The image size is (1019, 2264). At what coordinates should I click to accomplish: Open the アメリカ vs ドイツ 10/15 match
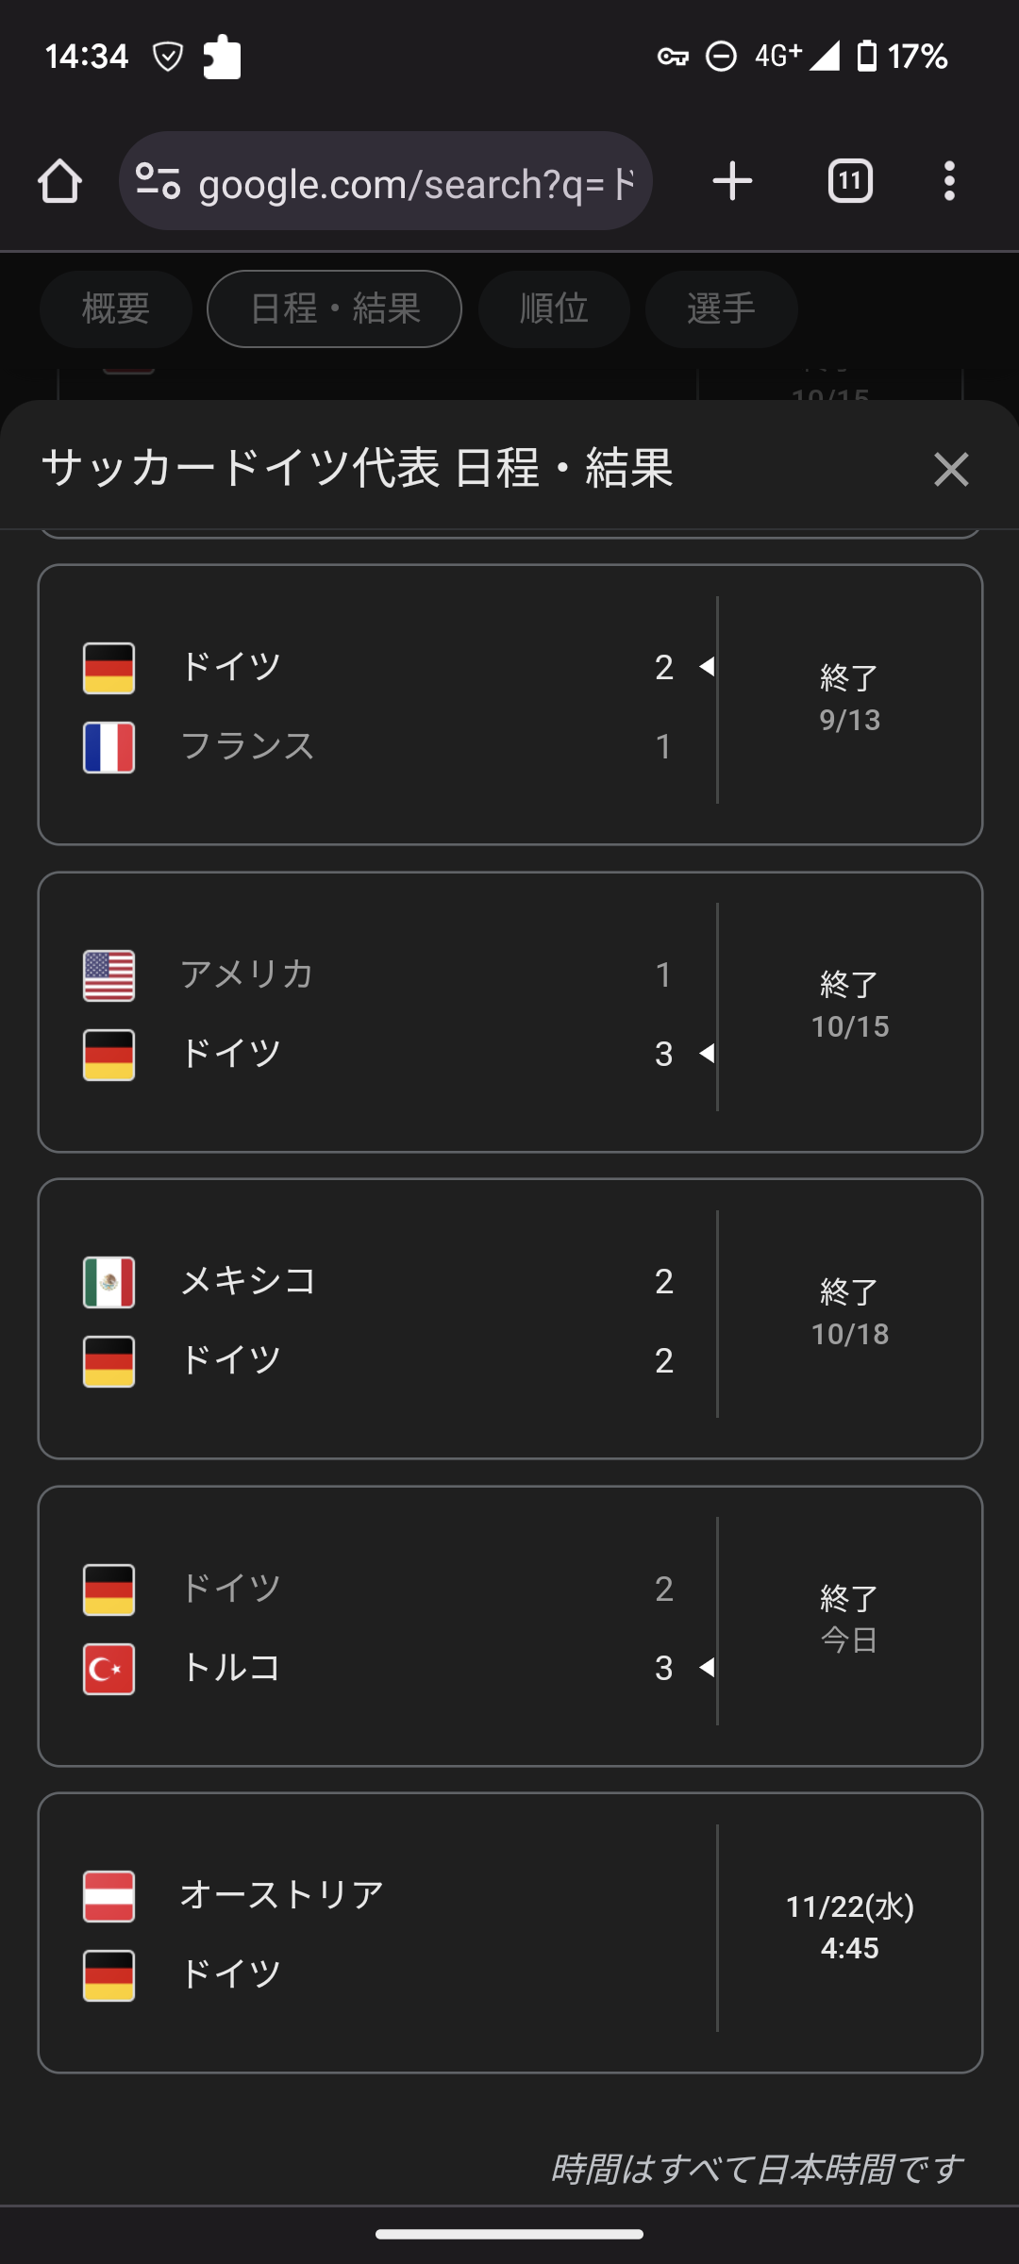(x=509, y=1012)
